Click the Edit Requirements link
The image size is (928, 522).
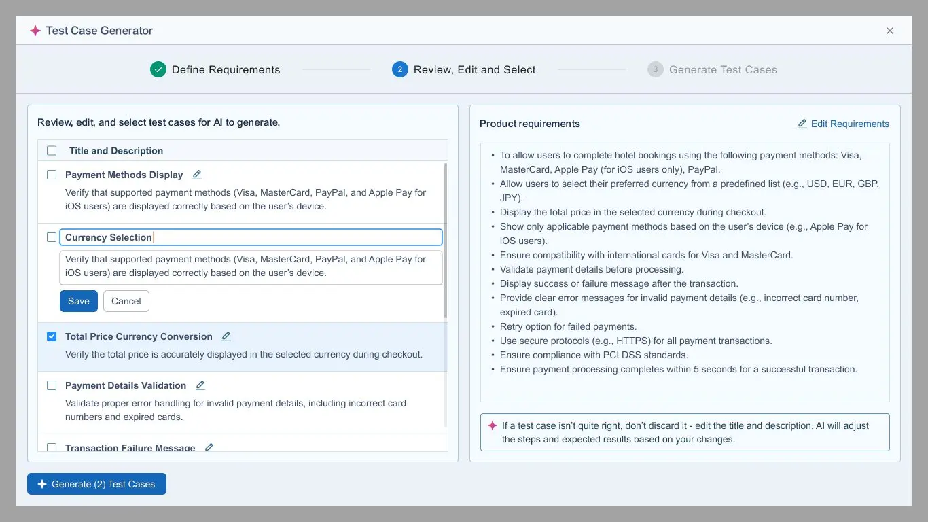(843, 124)
